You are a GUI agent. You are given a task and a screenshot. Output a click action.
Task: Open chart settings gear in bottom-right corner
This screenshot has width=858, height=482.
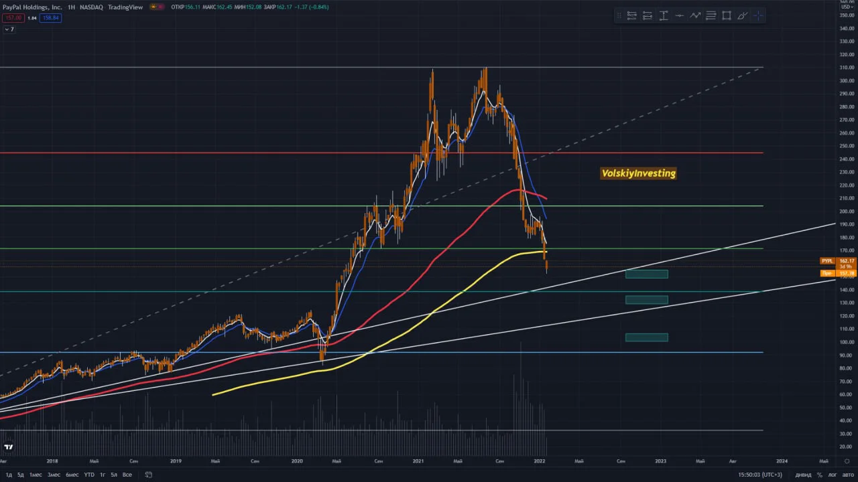click(x=848, y=461)
